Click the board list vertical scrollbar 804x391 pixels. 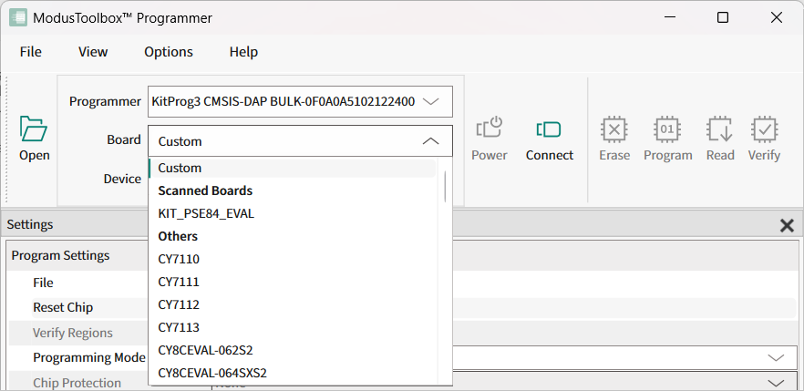[x=445, y=186]
